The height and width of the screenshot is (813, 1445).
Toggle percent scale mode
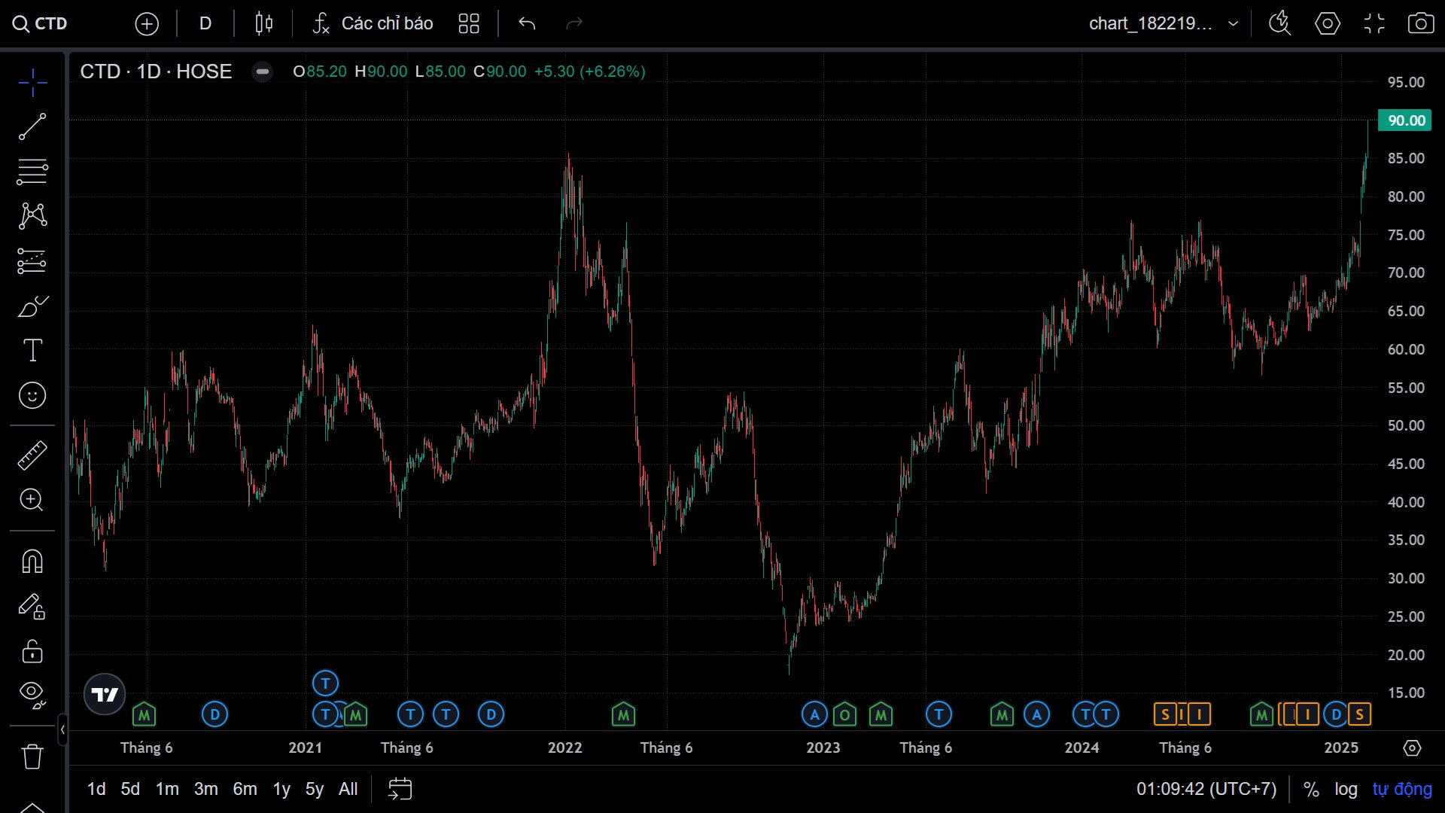pyautogui.click(x=1311, y=789)
